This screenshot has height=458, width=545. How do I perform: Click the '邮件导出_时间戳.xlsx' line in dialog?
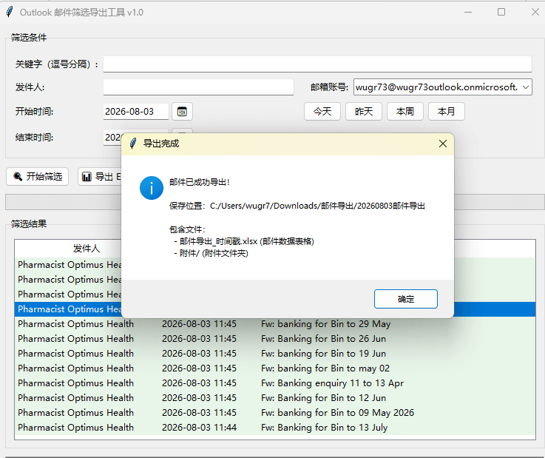pyautogui.click(x=244, y=241)
